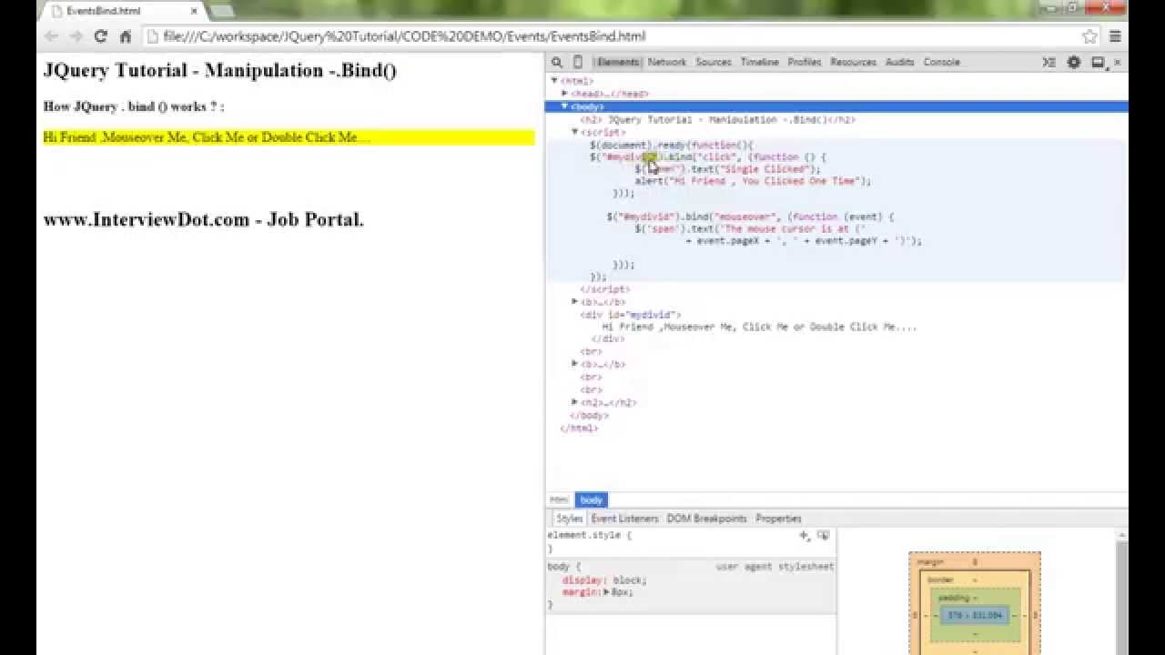This screenshot has width=1165, height=655.
Task: Expand the collapsed h2 node near bottom
Action: point(575,402)
